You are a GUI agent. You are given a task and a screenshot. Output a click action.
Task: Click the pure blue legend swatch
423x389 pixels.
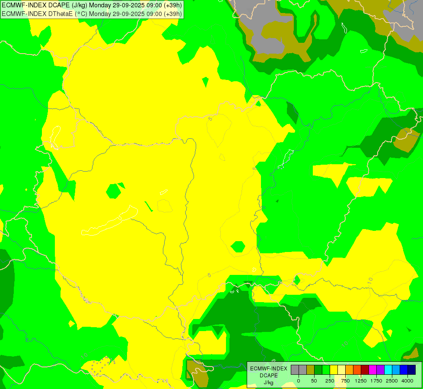(404, 370)
